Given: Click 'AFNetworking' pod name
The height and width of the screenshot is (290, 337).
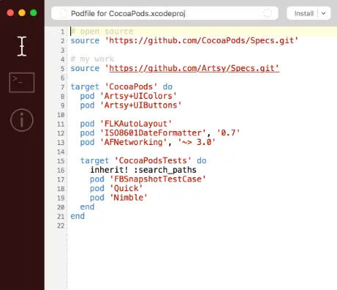Looking at the screenshot, I should click(133, 142).
